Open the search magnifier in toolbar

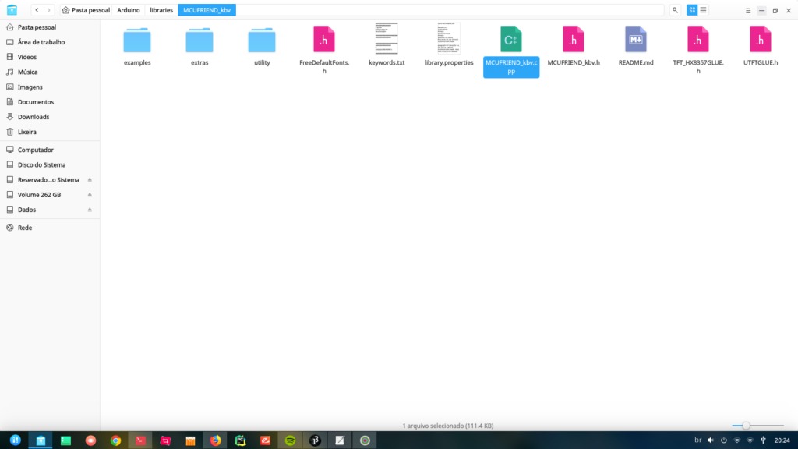[675, 10]
